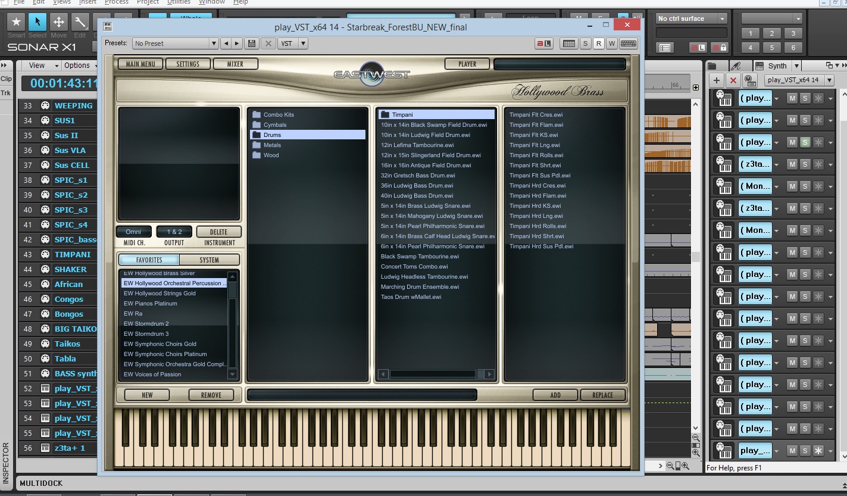
Task: Click MIDI icon on TIMPANI track
Action: coord(45,254)
